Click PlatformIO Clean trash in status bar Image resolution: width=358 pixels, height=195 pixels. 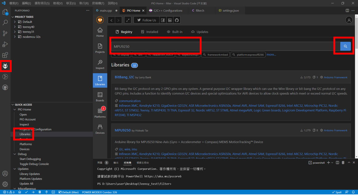(x=40, y=192)
